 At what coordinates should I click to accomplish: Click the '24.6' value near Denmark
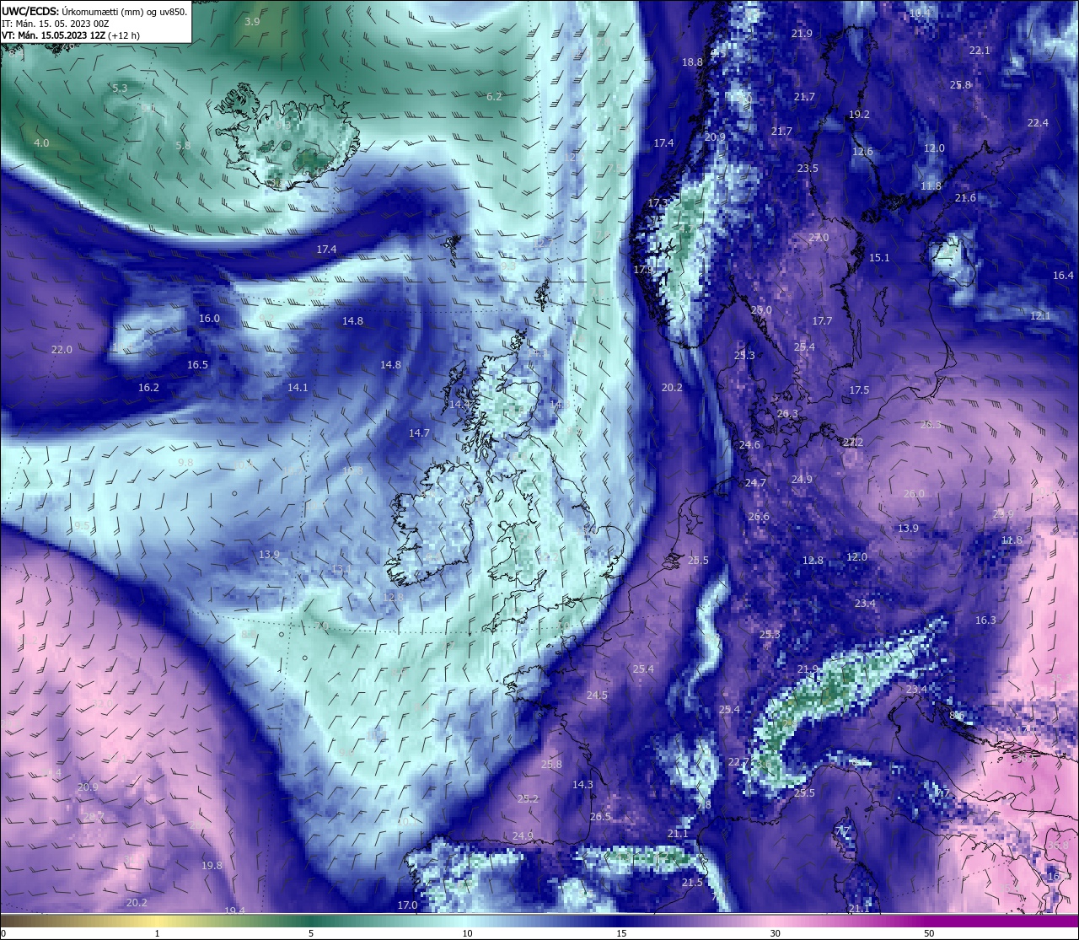(749, 445)
